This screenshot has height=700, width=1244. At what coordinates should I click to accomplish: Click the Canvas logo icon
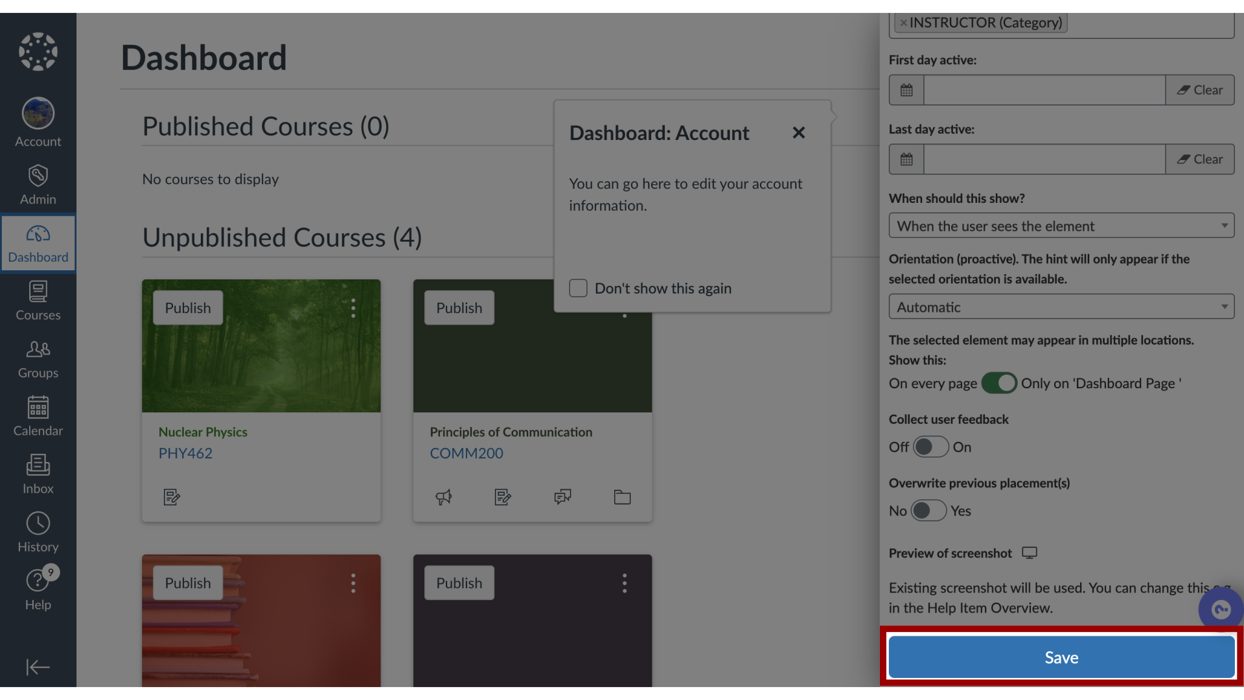click(x=38, y=51)
